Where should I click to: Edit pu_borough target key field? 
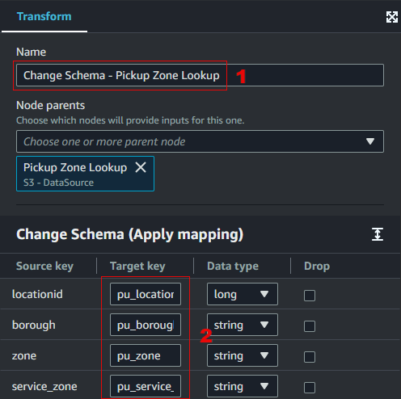point(146,325)
